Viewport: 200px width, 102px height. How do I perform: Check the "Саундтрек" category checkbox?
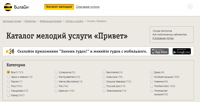[8, 90]
